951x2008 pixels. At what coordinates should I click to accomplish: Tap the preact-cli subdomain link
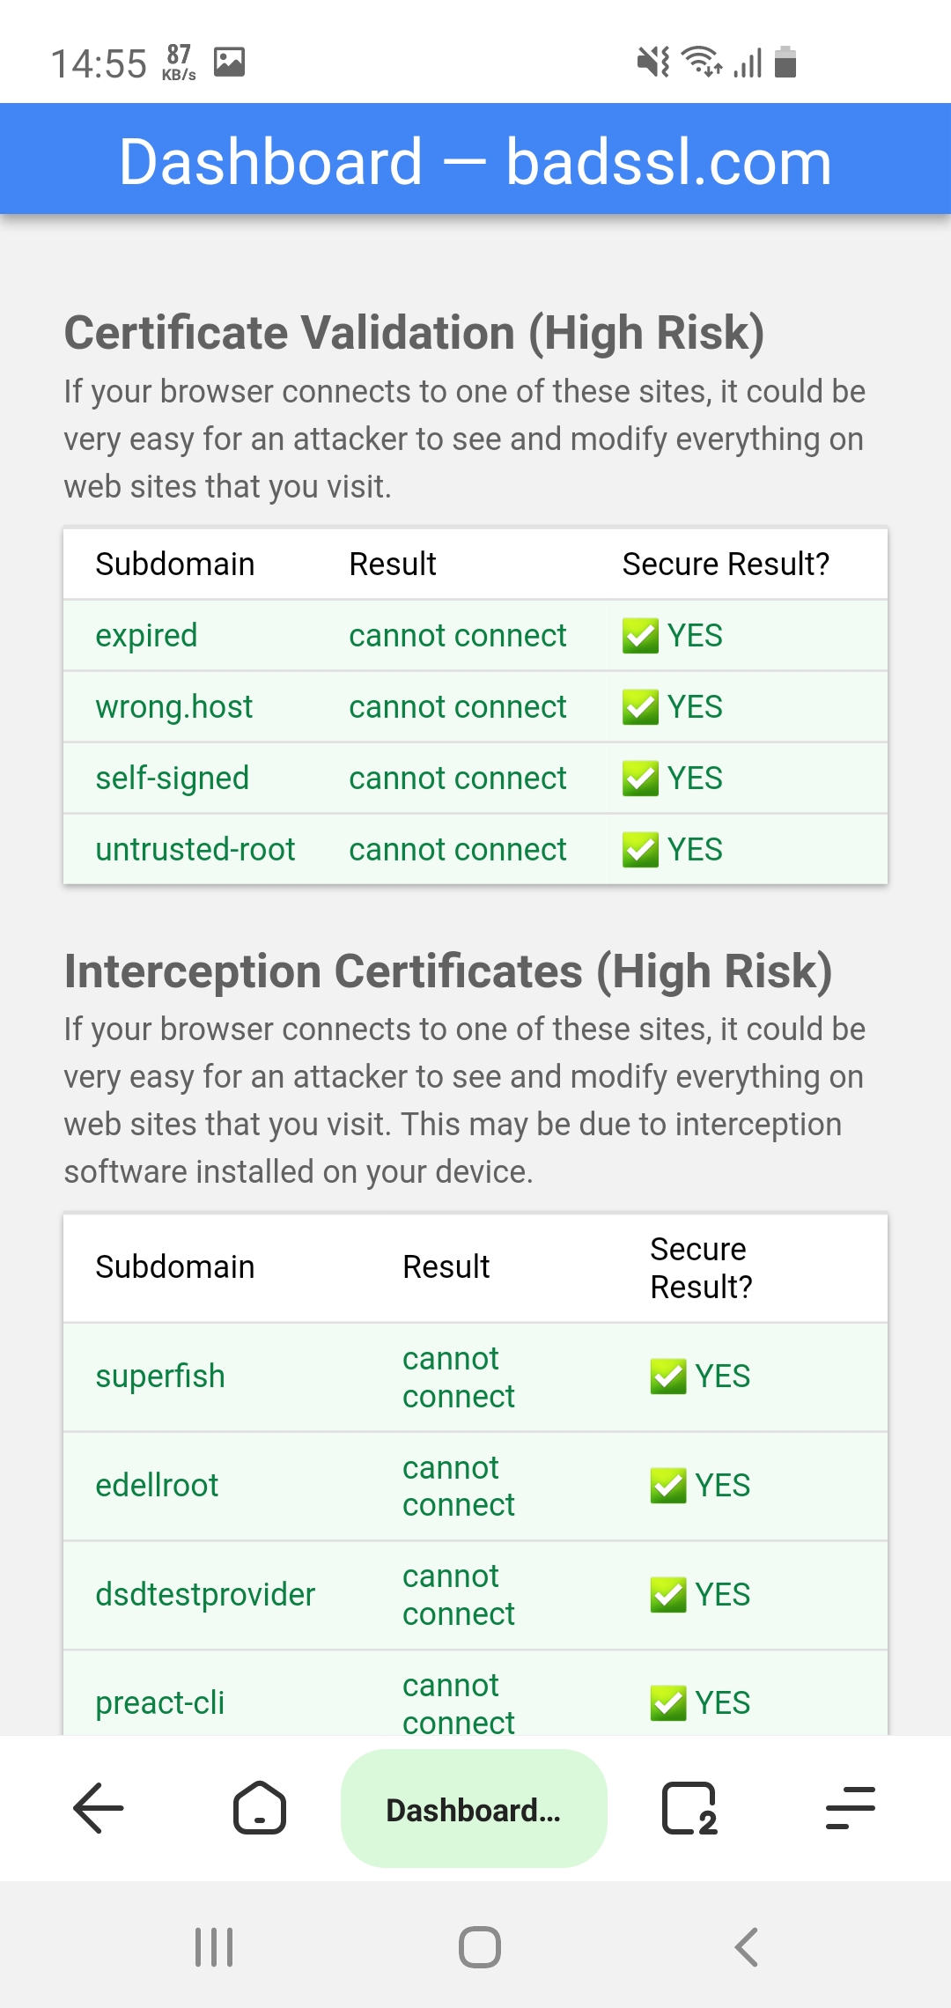[x=159, y=1703]
